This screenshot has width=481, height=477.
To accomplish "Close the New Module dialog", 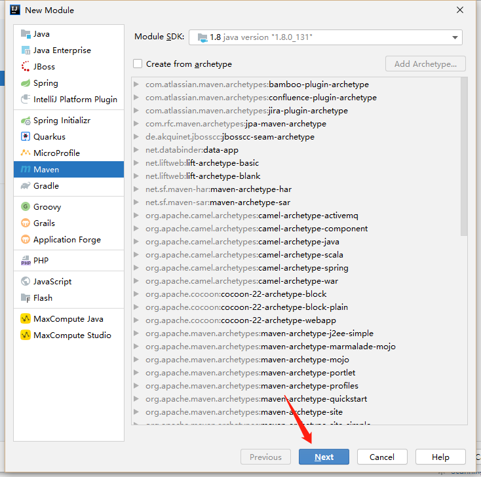I will tap(460, 10).
